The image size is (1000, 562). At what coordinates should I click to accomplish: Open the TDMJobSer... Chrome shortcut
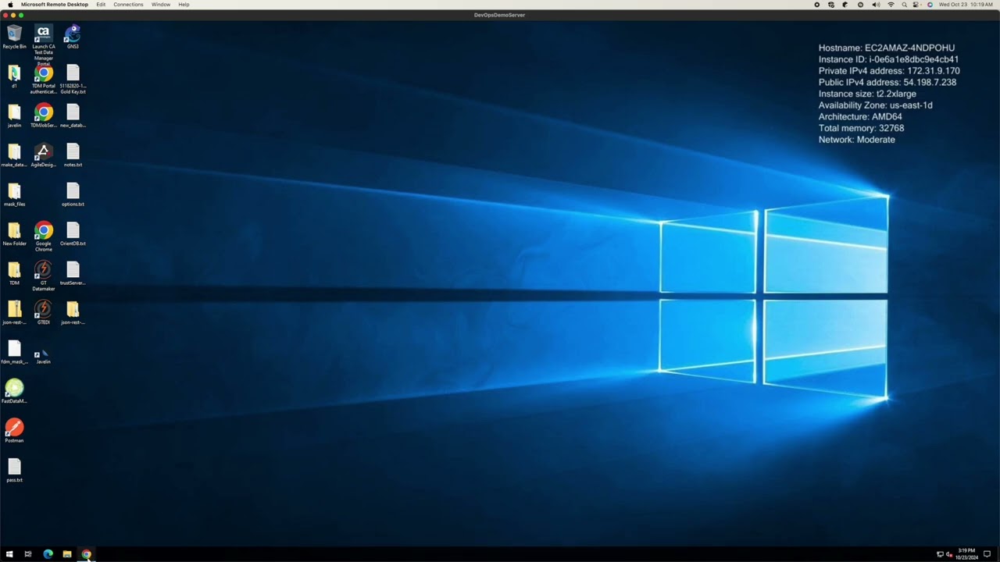tap(44, 116)
